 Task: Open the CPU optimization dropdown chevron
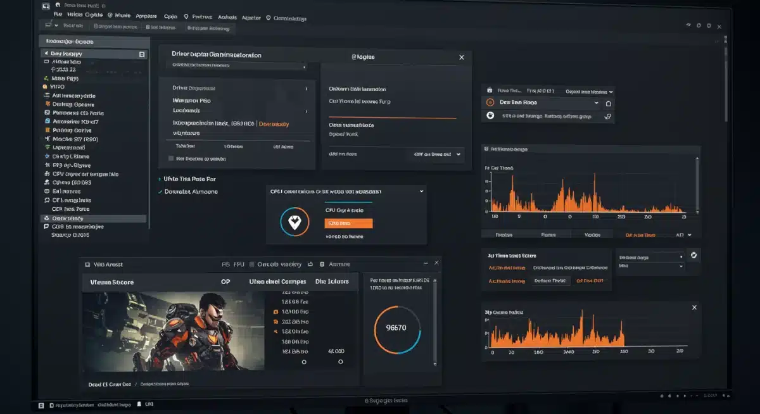point(421,191)
